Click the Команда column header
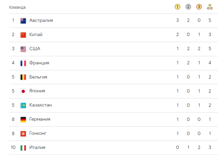 pos(17,7)
